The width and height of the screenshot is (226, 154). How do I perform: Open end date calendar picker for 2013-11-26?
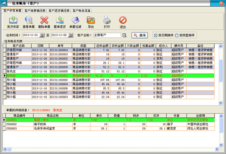click(71, 35)
